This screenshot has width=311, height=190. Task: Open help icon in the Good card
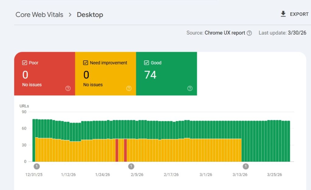tap(190, 88)
